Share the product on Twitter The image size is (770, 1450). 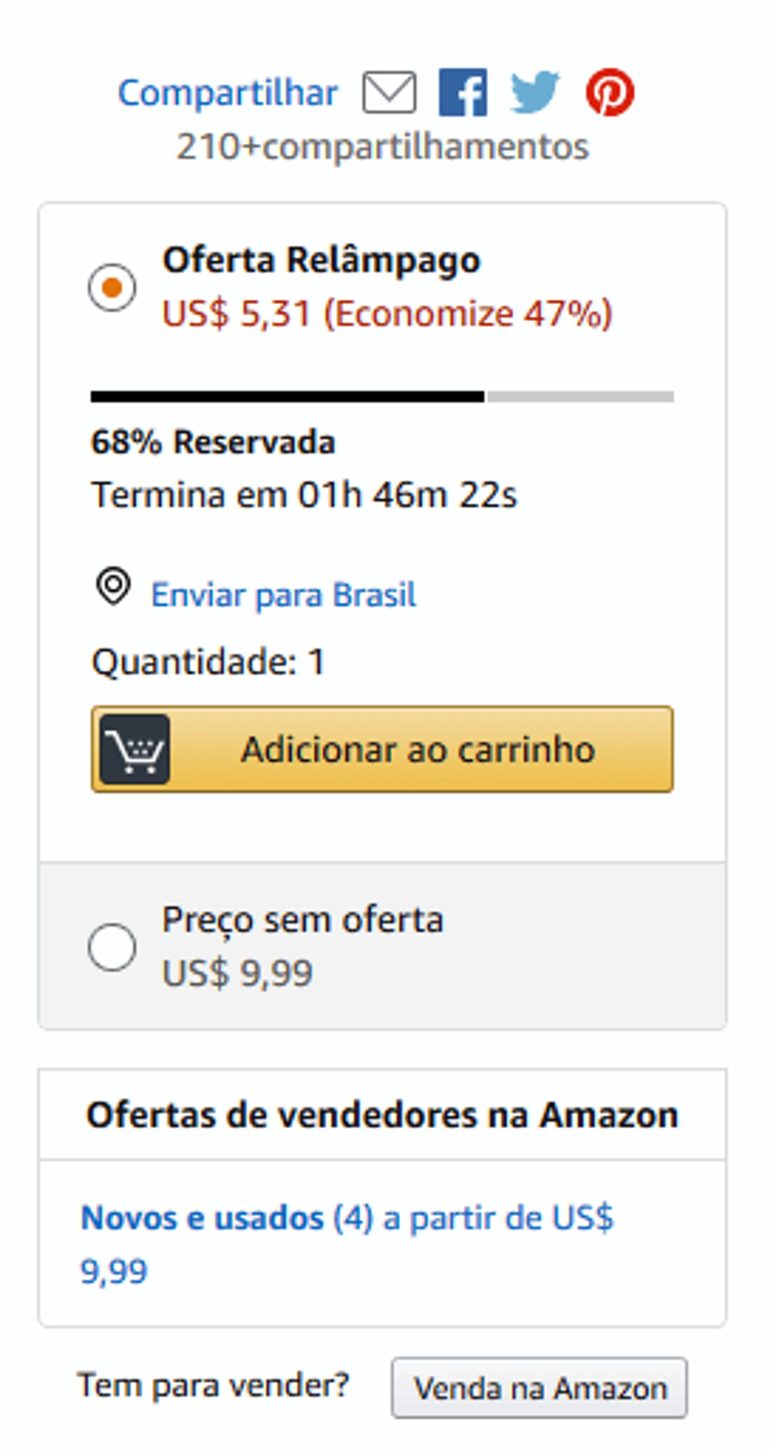click(x=535, y=92)
